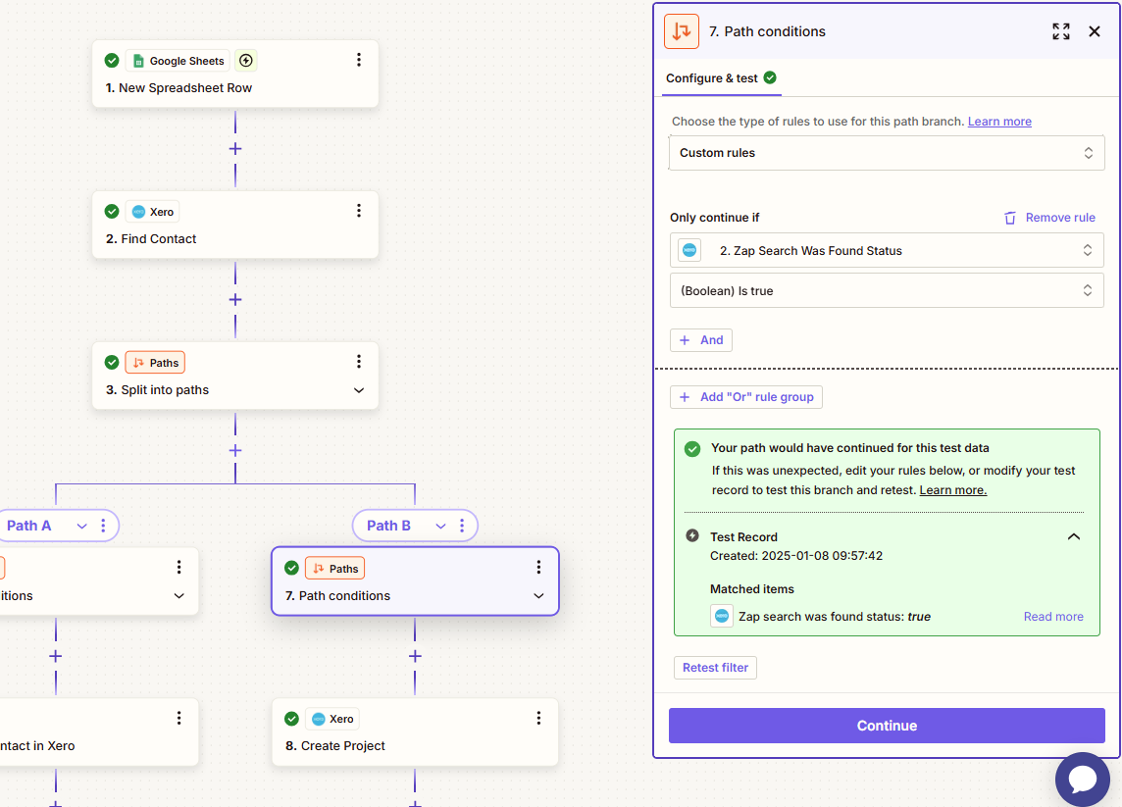Open the three-dot menu on Create Project step
The image size is (1122, 807).
tap(538, 719)
